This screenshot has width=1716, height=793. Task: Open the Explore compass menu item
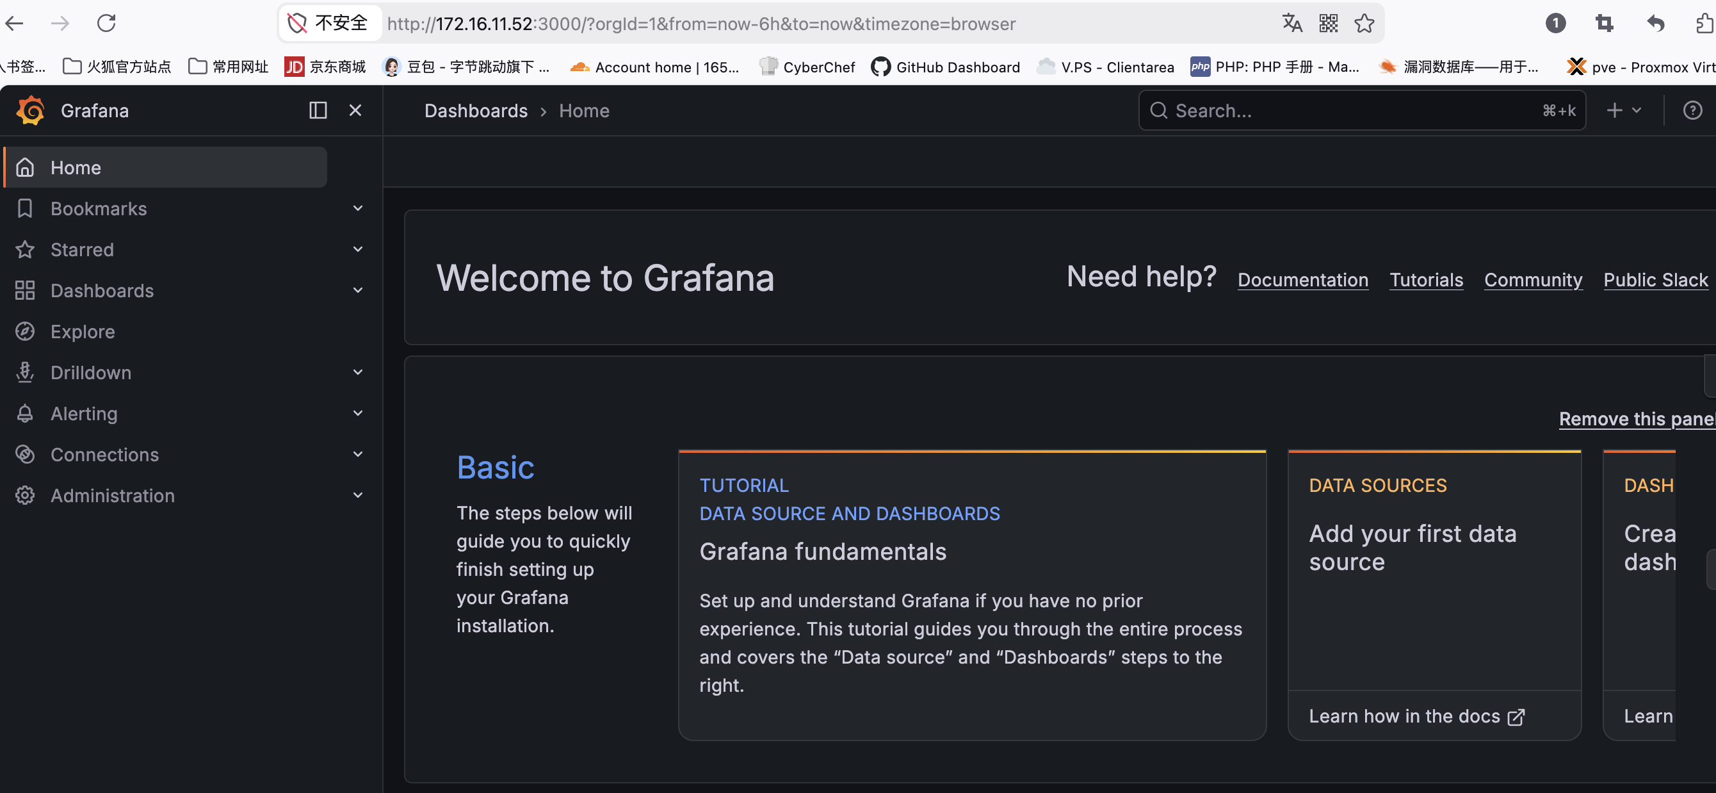tap(83, 331)
